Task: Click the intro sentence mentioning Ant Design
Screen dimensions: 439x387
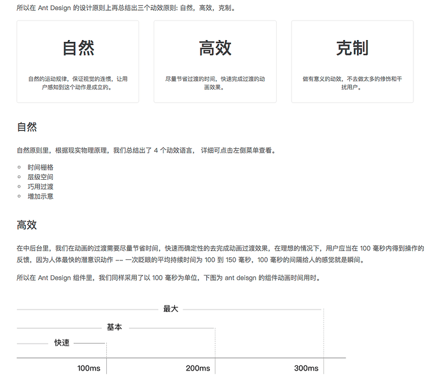Action: pos(126,8)
